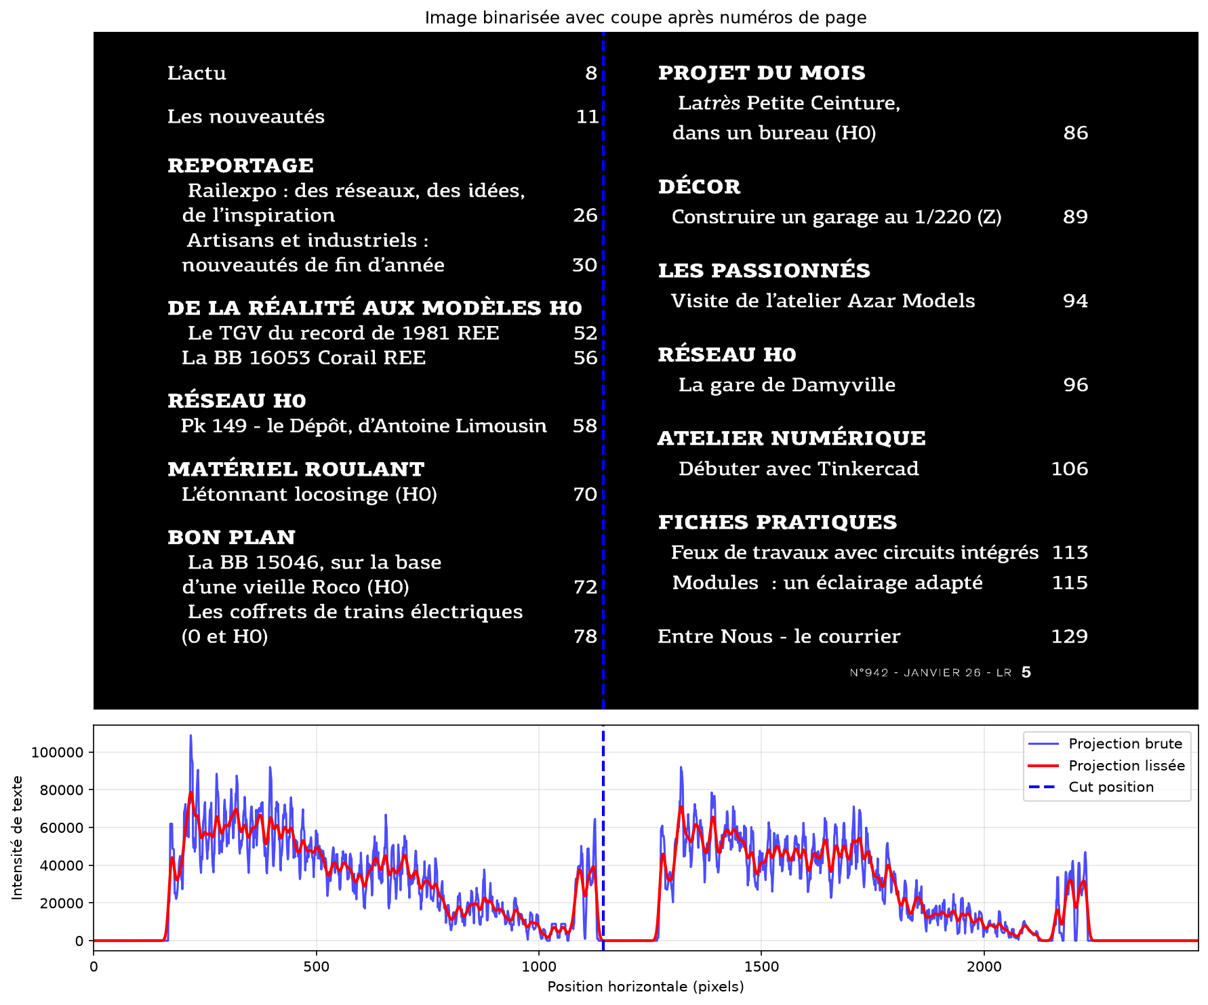Image resolution: width=1208 pixels, height=1005 pixels.
Task: Select "Le TGV du record de 1981 REE"
Action: [x=343, y=333]
